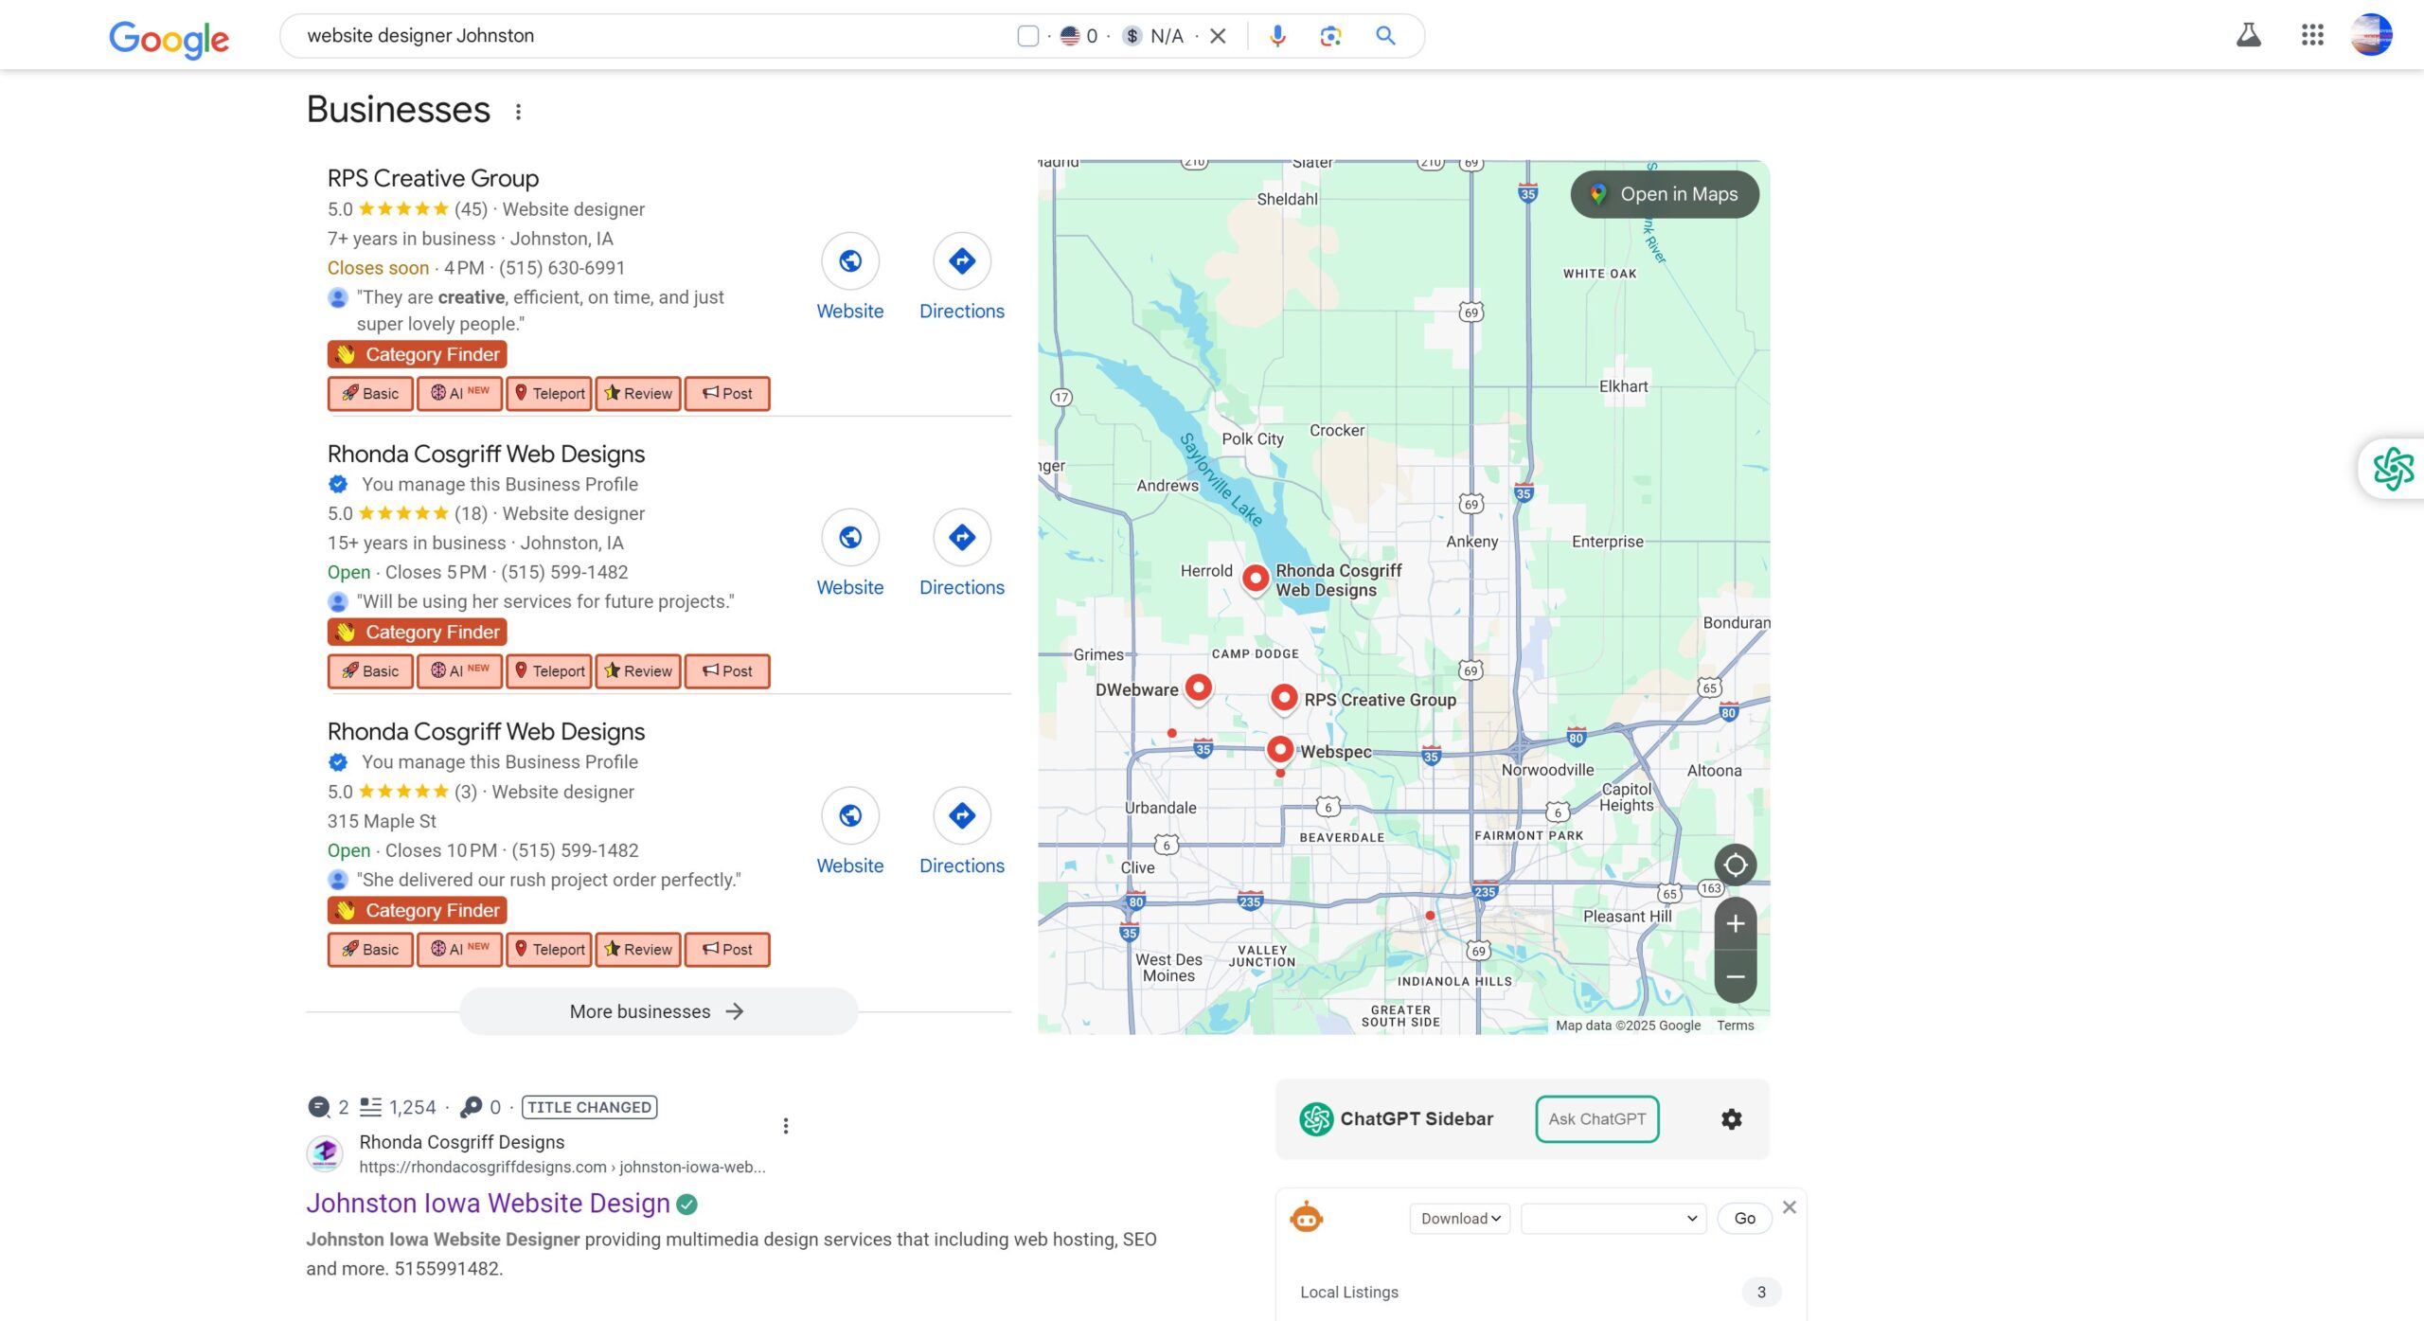
Task: Open three-dot menu for Rhonda Cosgriff Designs result
Action: (785, 1125)
